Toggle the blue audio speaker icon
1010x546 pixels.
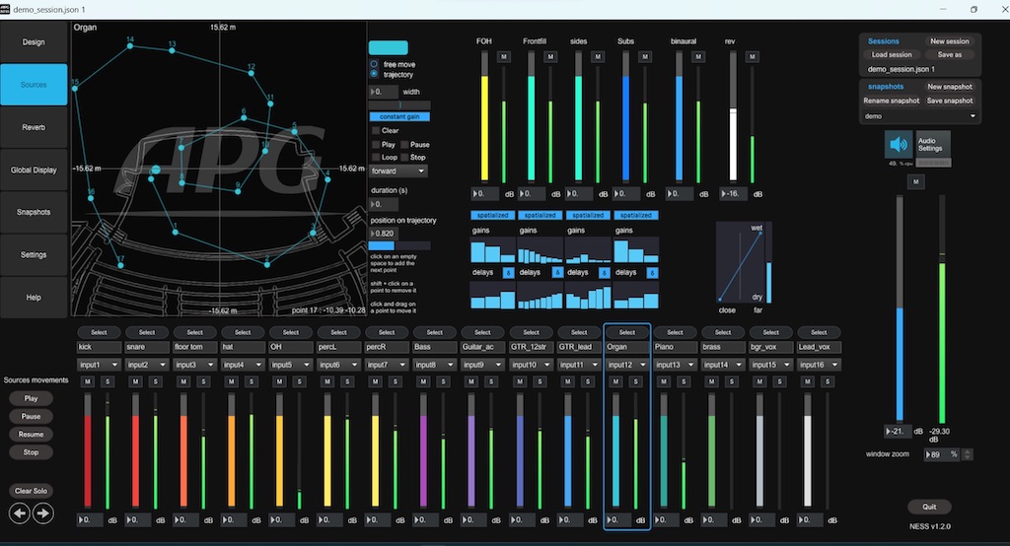point(898,144)
